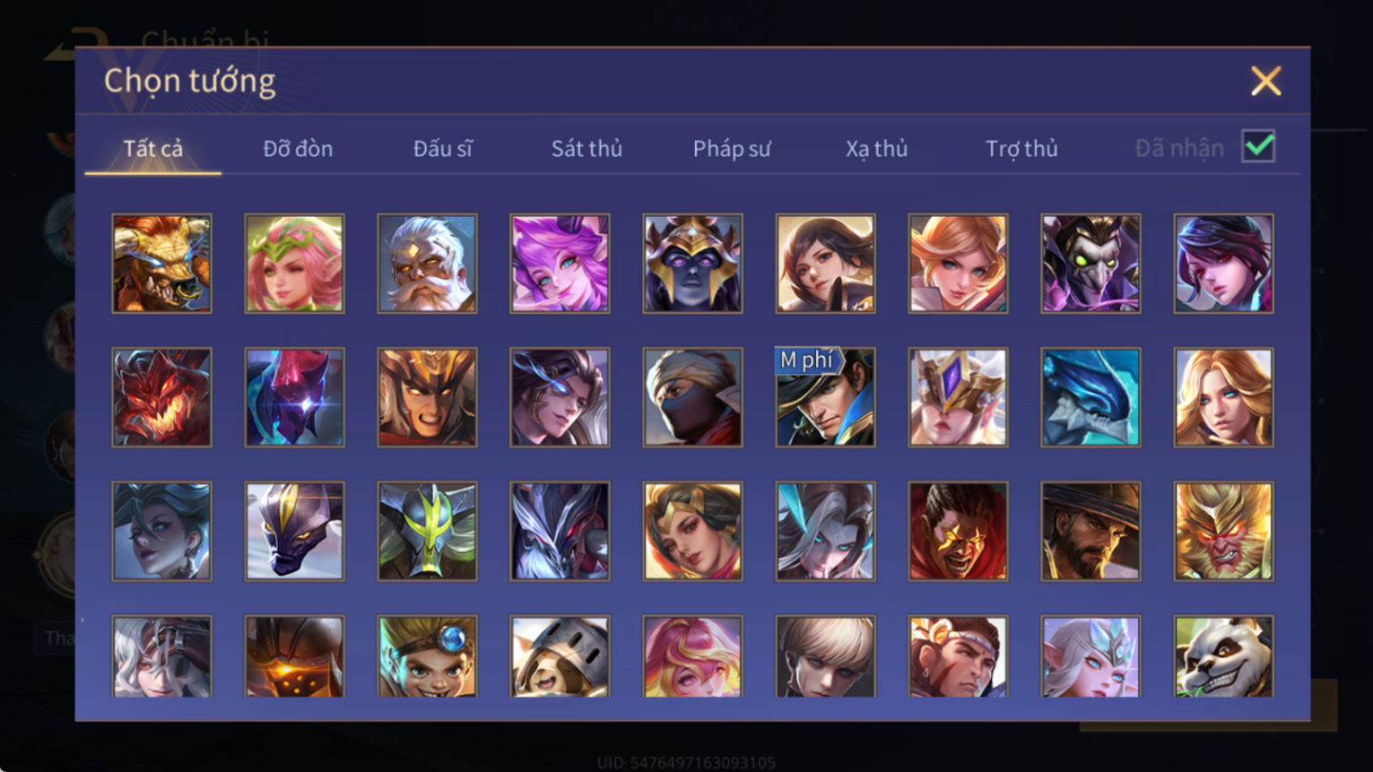Select the hero tagged 'M phí'
The height and width of the screenshot is (772, 1373).
click(825, 397)
